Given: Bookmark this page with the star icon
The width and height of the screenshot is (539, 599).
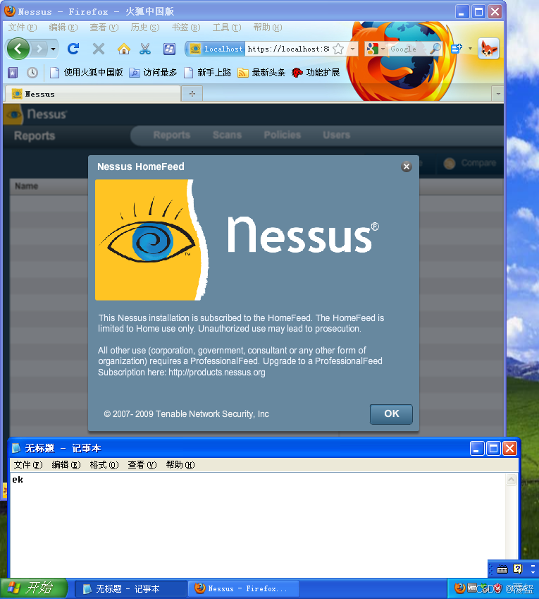Looking at the screenshot, I should point(338,49).
